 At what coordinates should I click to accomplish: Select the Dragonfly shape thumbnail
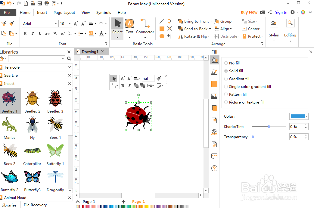[55, 181]
